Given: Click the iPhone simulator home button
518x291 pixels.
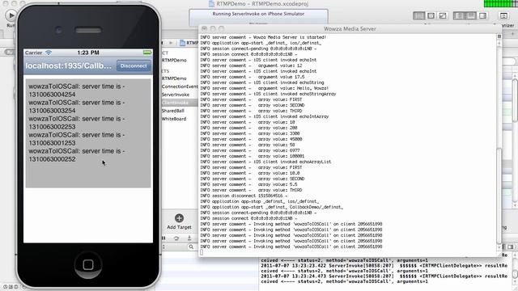Looking at the screenshot, I should pyautogui.click(x=88, y=264).
